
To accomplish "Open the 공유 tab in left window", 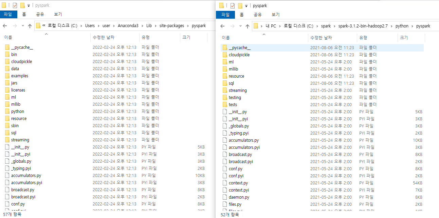I will coord(40,14).
